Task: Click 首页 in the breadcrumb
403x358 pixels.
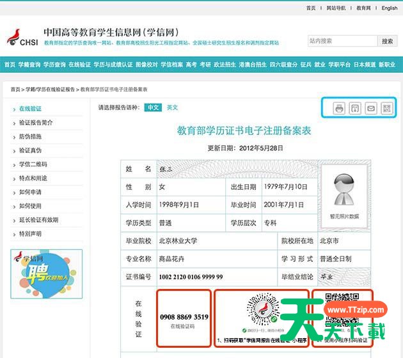Action: pyautogui.click(x=15, y=89)
